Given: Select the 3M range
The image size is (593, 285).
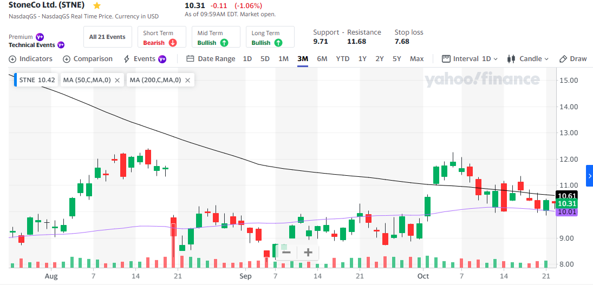Looking at the screenshot, I should click(x=303, y=59).
